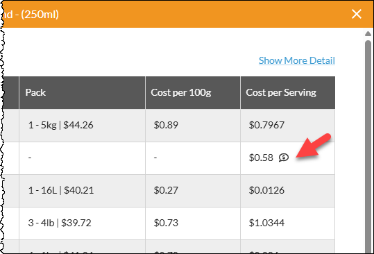Click the (250ml) dialog title text
374x254 pixels.
tap(40, 15)
